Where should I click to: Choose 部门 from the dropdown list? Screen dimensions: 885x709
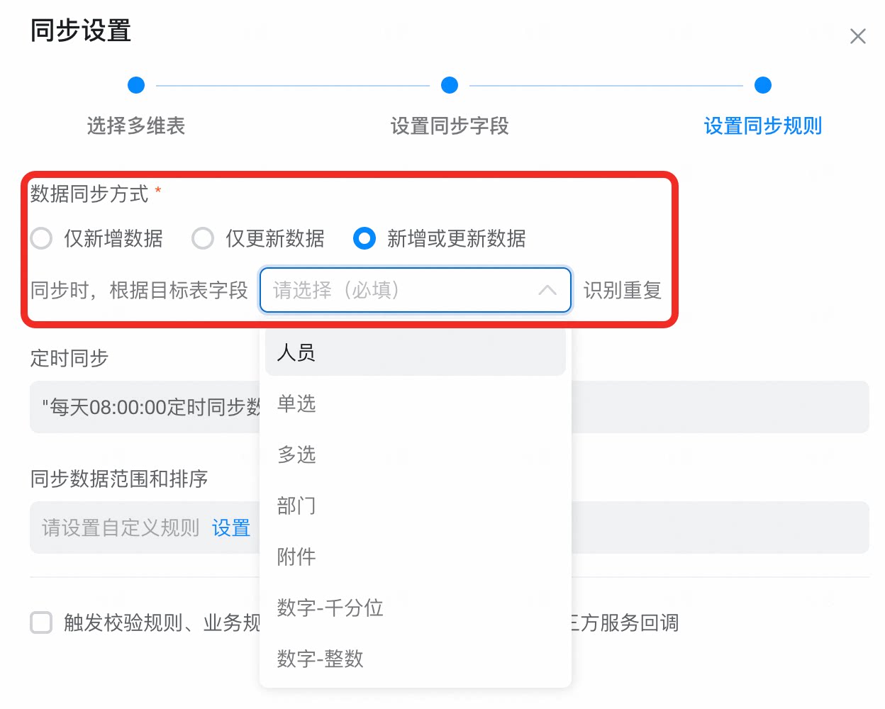[416, 506]
